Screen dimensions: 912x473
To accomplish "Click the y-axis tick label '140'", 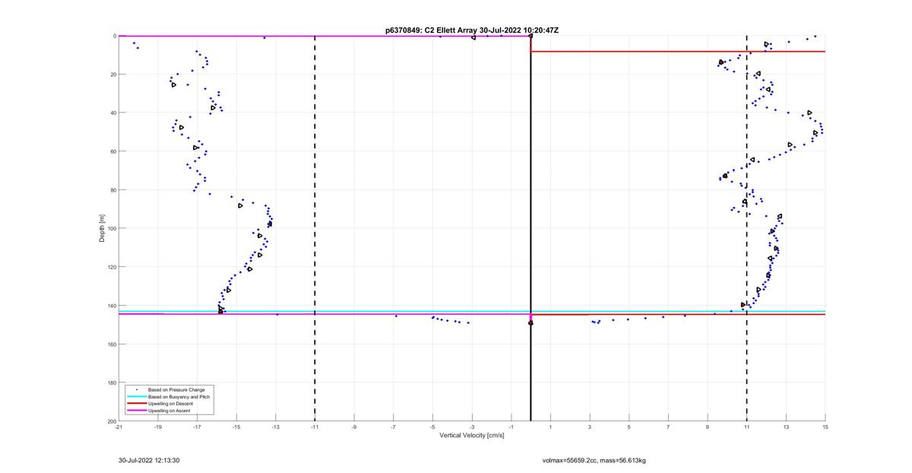I will pos(111,306).
